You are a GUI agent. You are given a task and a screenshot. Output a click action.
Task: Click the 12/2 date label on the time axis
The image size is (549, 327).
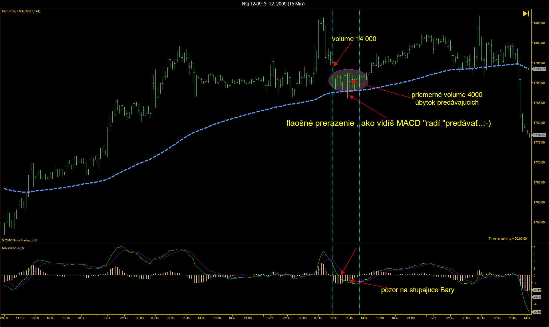270,318
